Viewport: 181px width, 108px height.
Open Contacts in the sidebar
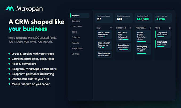(x=76, y=21)
